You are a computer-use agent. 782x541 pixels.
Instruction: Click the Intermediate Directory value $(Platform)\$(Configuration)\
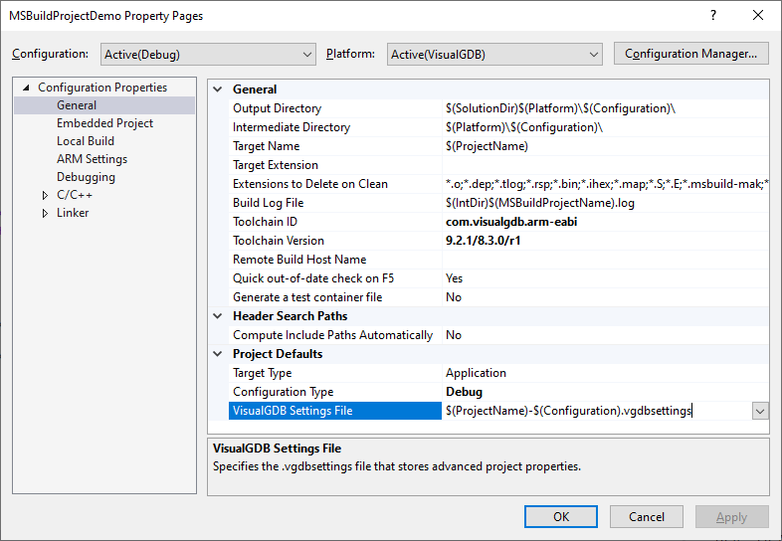point(524,127)
